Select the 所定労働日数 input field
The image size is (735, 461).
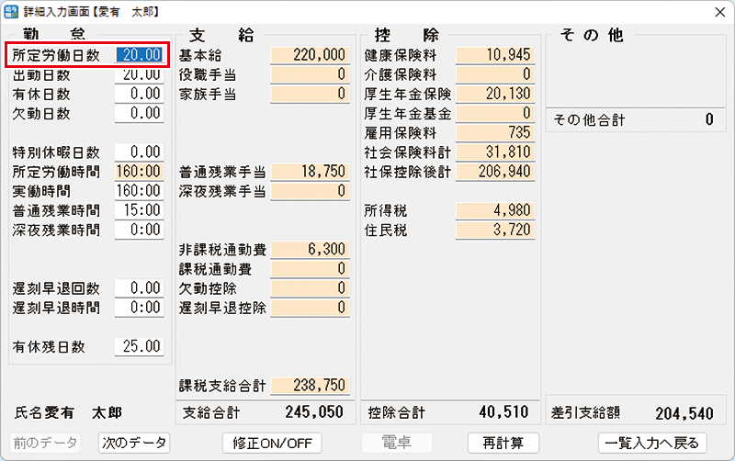coord(140,55)
